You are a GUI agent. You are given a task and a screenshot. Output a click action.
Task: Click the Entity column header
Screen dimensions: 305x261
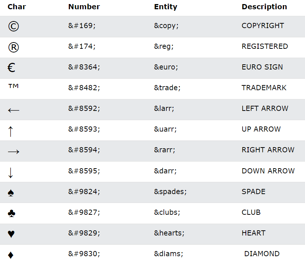click(166, 7)
